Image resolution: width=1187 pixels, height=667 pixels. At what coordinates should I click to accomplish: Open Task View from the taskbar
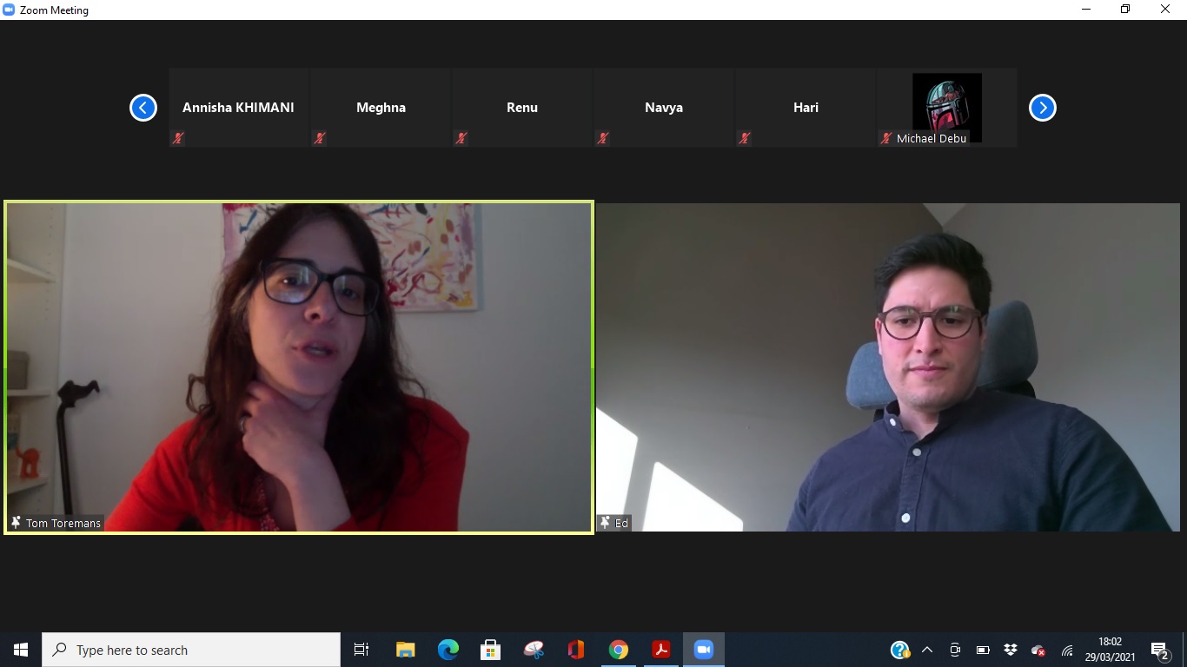361,650
